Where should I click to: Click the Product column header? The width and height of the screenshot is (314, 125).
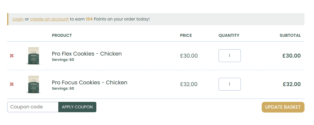coord(62,35)
